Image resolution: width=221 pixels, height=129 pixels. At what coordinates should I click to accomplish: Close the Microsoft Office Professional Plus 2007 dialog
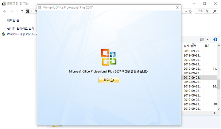coord(177,7)
